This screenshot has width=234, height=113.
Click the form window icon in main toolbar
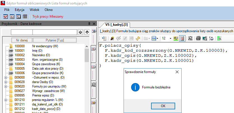(x=18, y=17)
